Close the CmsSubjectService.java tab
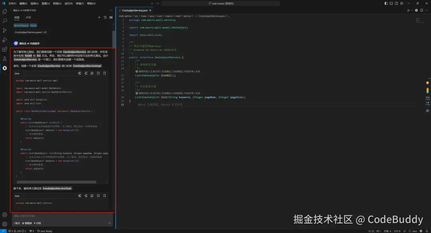This screenshot has width=431, height=233. coord(150,10)
